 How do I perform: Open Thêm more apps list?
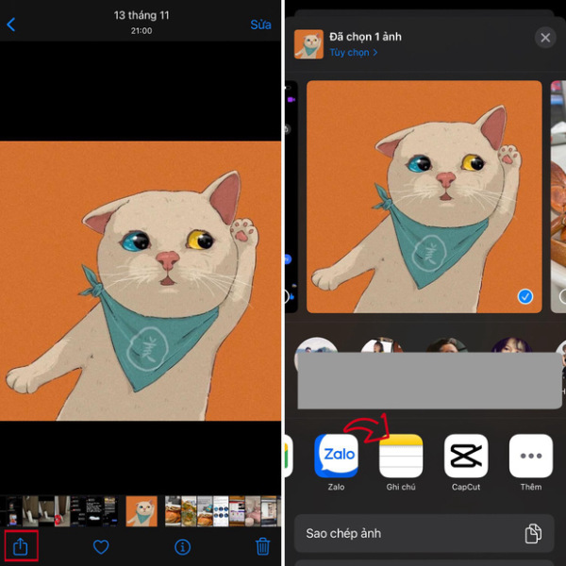point(530,457)
